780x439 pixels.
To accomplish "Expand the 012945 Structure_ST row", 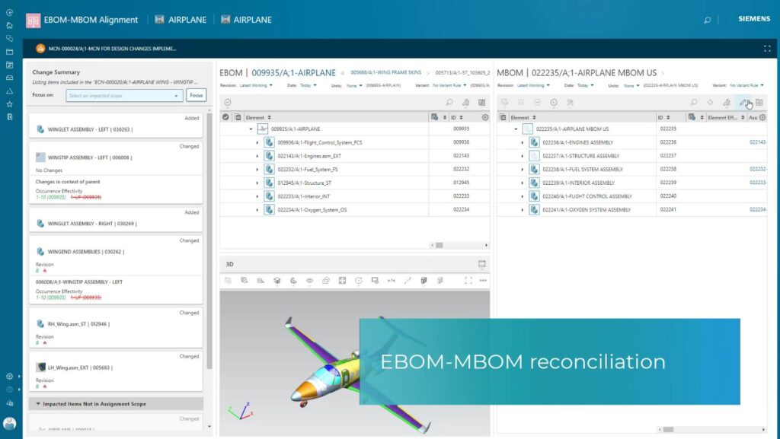I will point(257,183).
